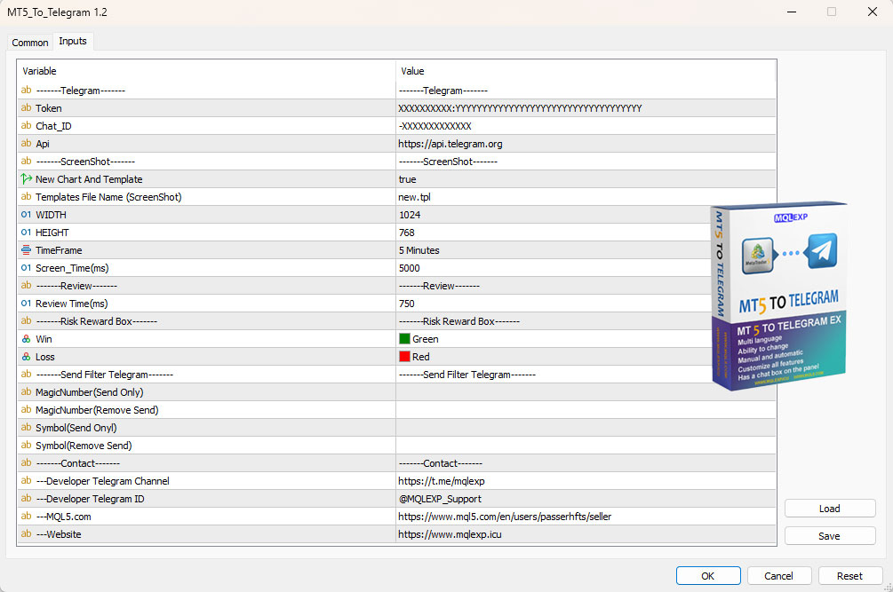Screen dimensions: 893x592
Task: Minimize the MT5_To_Telegram 1.2 window
Action: pyautogui.click(x=791, y=12)
